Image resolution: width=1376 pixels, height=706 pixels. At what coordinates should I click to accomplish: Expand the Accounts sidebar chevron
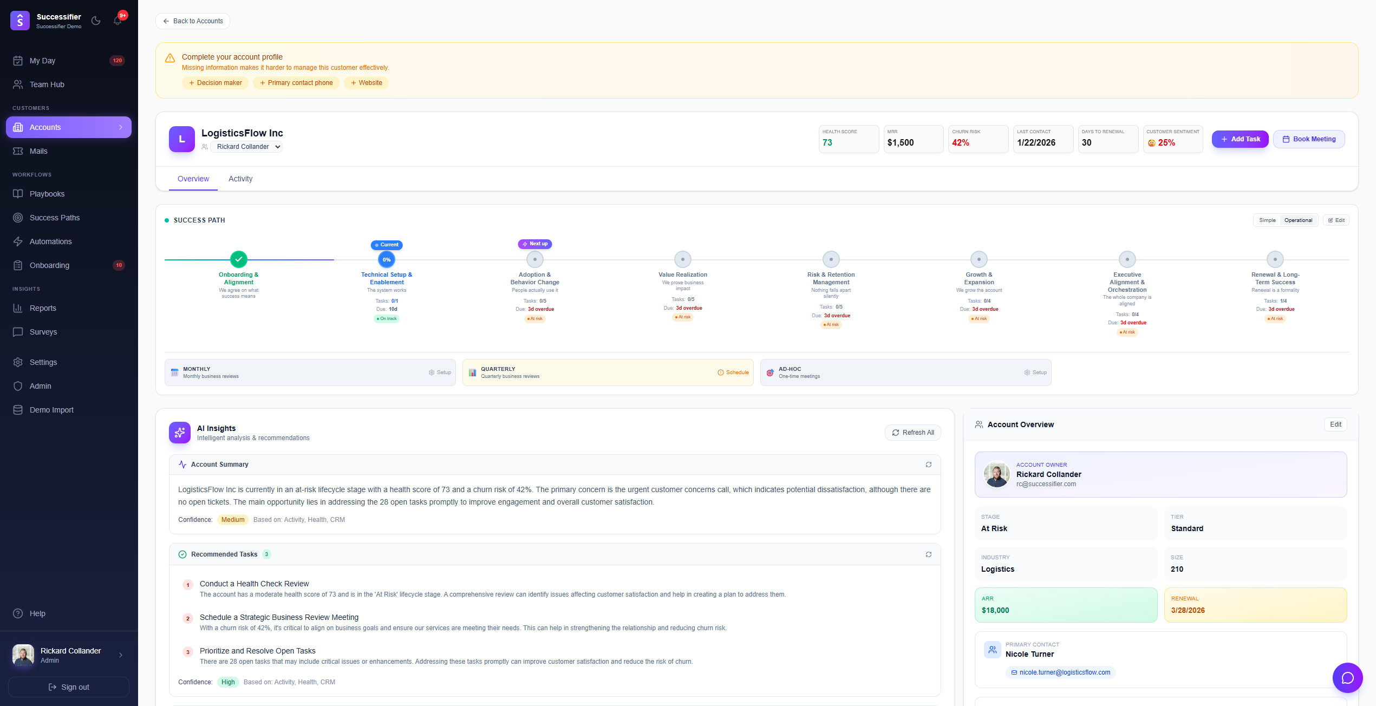click(x=121, y=127)
